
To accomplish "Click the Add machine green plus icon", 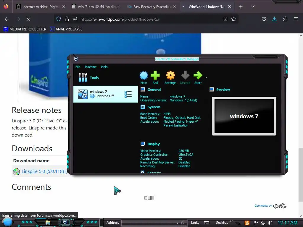I will pyautogui.click(x=155, y=78).
